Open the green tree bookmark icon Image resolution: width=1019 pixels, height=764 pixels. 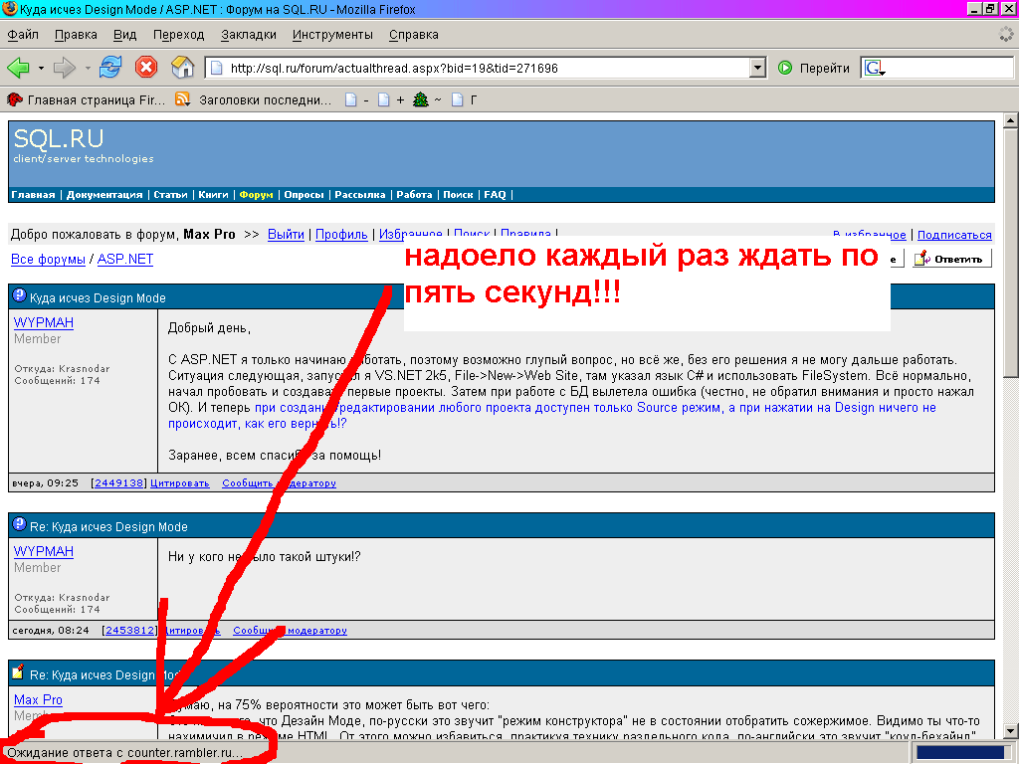420,99
